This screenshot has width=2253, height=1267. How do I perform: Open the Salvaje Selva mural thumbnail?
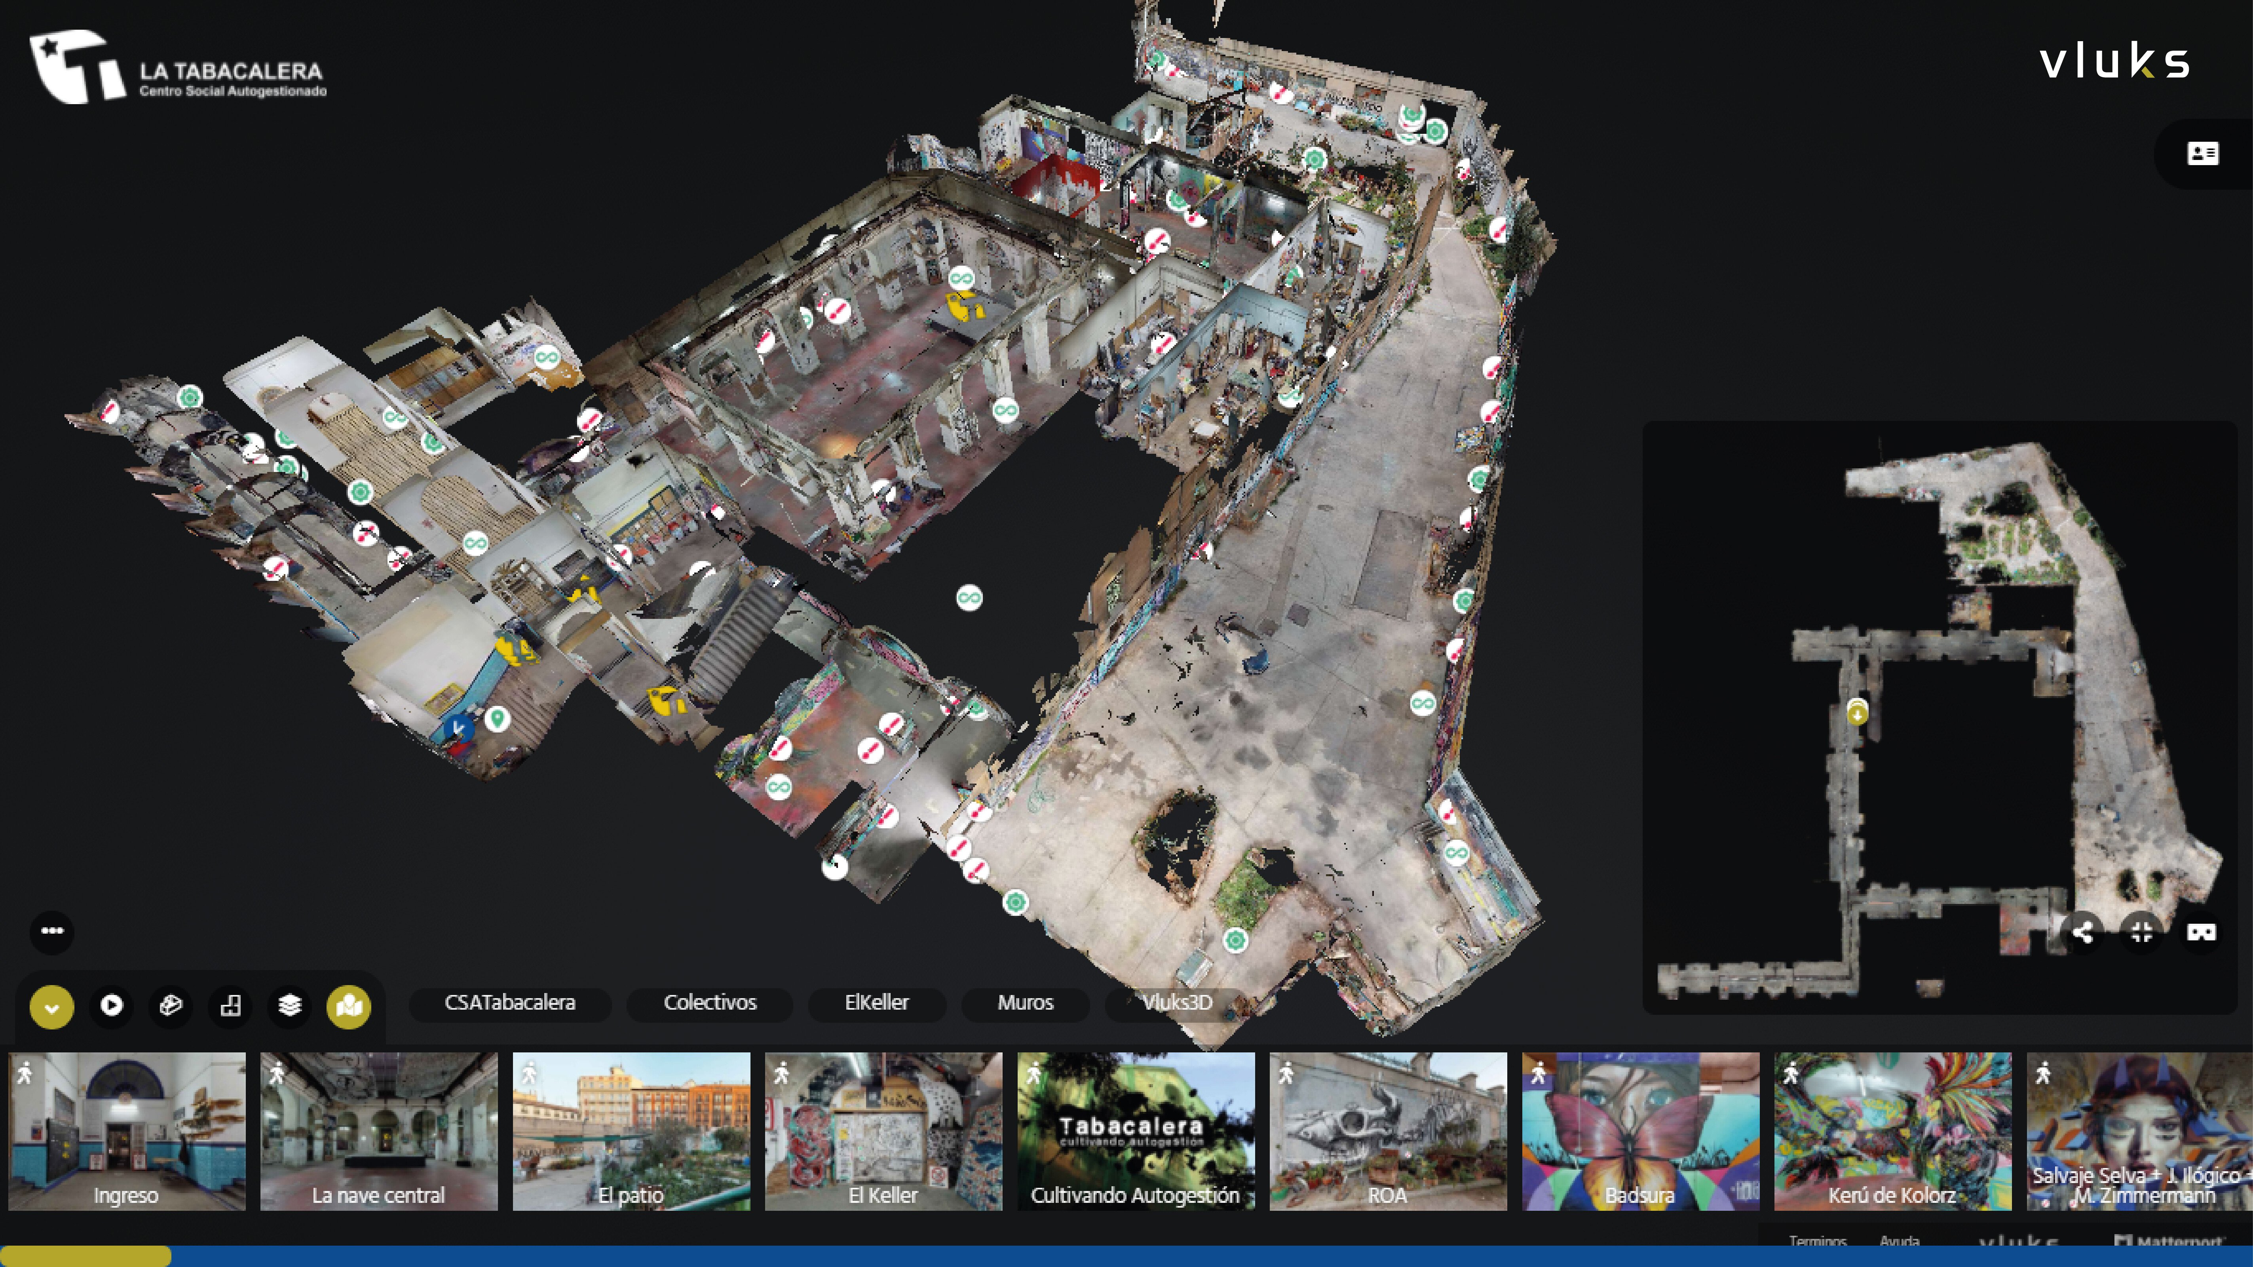[2139, 1131]
